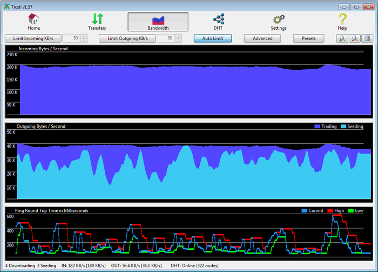Click the chart layout icon beside the magnifiers
Viewport: 378px width, 272px height.
(367, 38)
